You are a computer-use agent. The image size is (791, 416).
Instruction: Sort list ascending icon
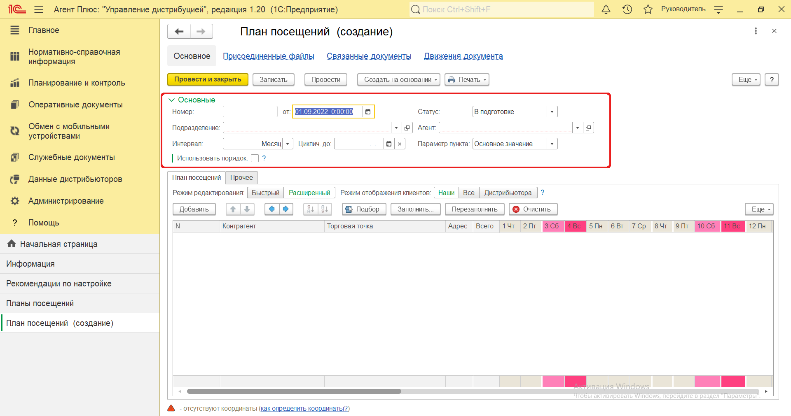pyautogui.click(x=311, y=209)
